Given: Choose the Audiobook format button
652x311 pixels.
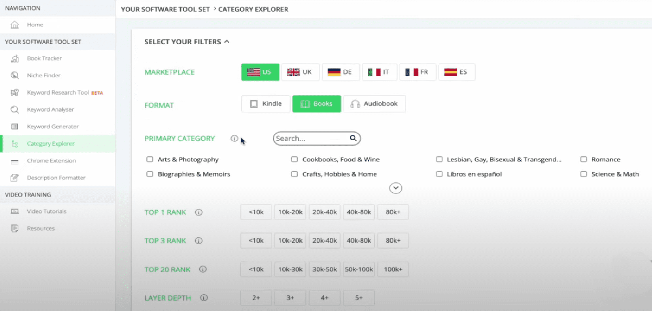Looking at the screenshot, I should (374, 104).
